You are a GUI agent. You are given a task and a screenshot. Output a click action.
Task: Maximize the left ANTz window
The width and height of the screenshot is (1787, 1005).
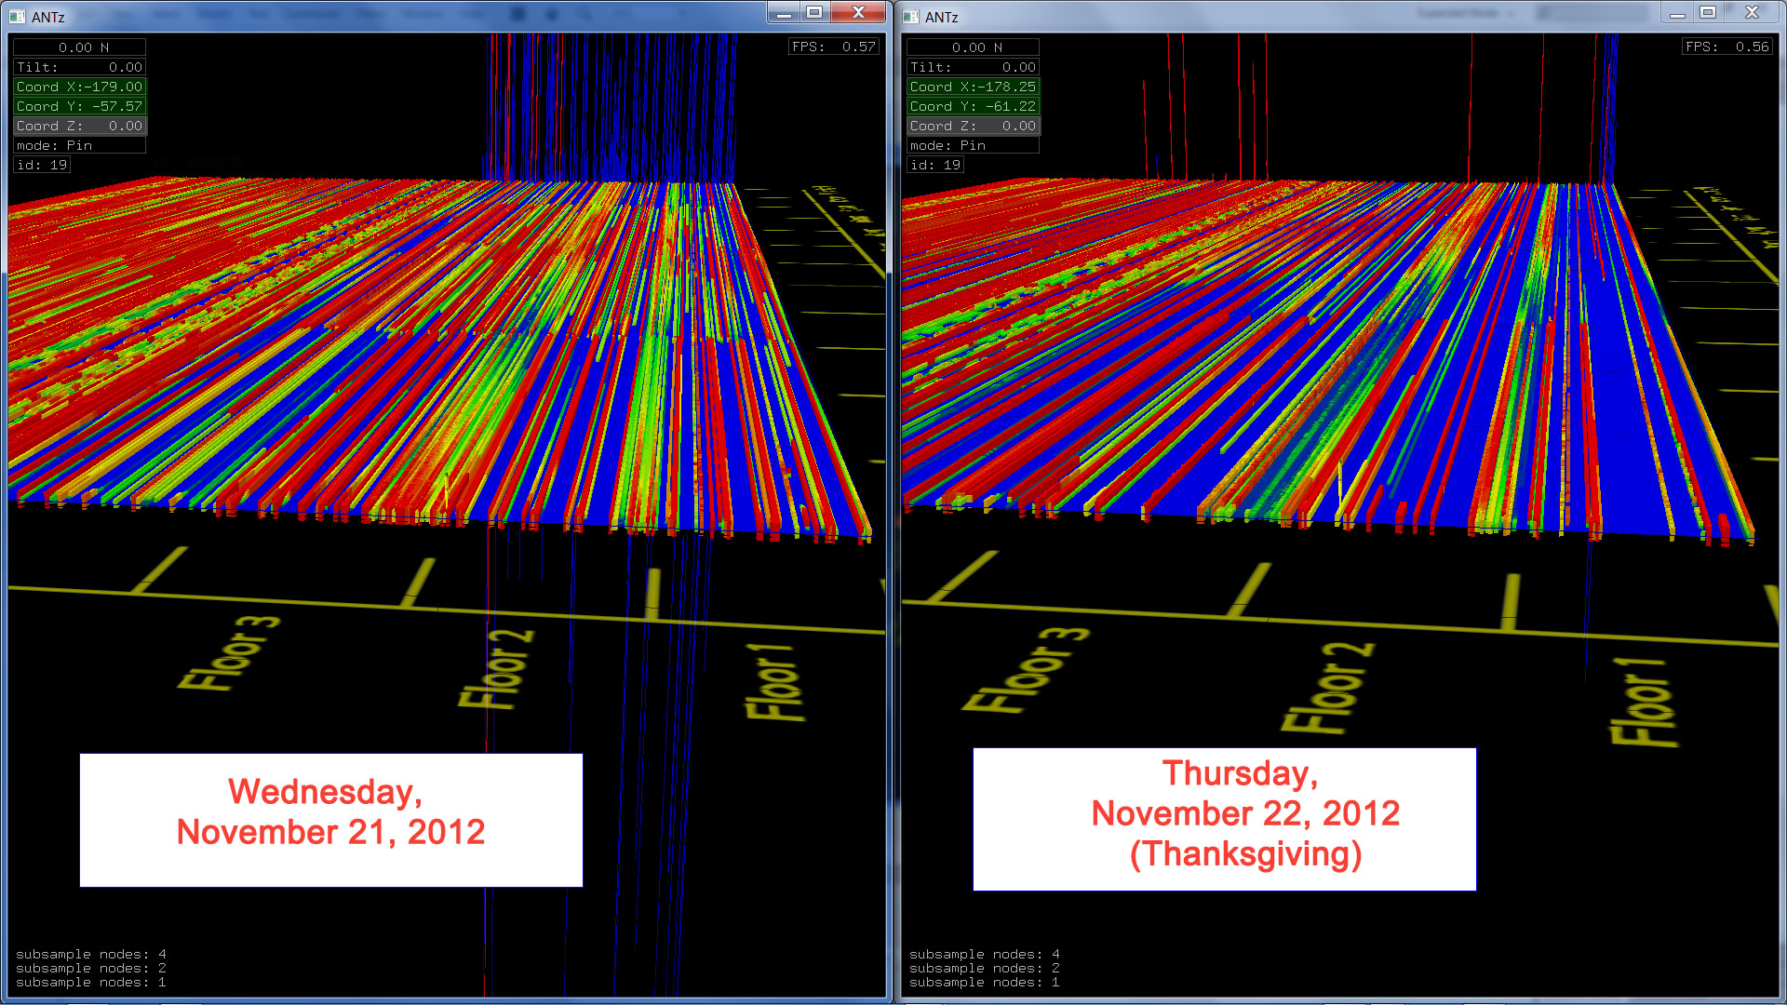(814, 12)
